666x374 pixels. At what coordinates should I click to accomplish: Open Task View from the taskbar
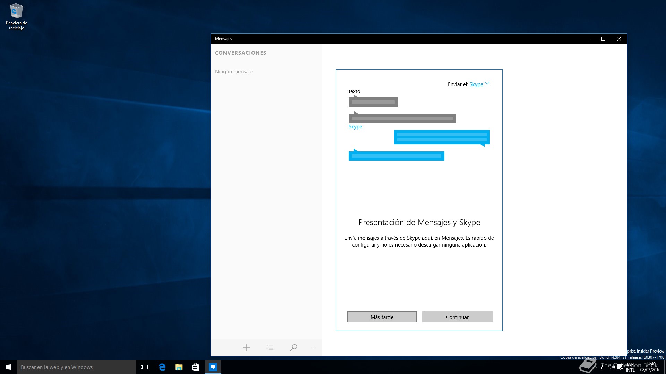144,367
